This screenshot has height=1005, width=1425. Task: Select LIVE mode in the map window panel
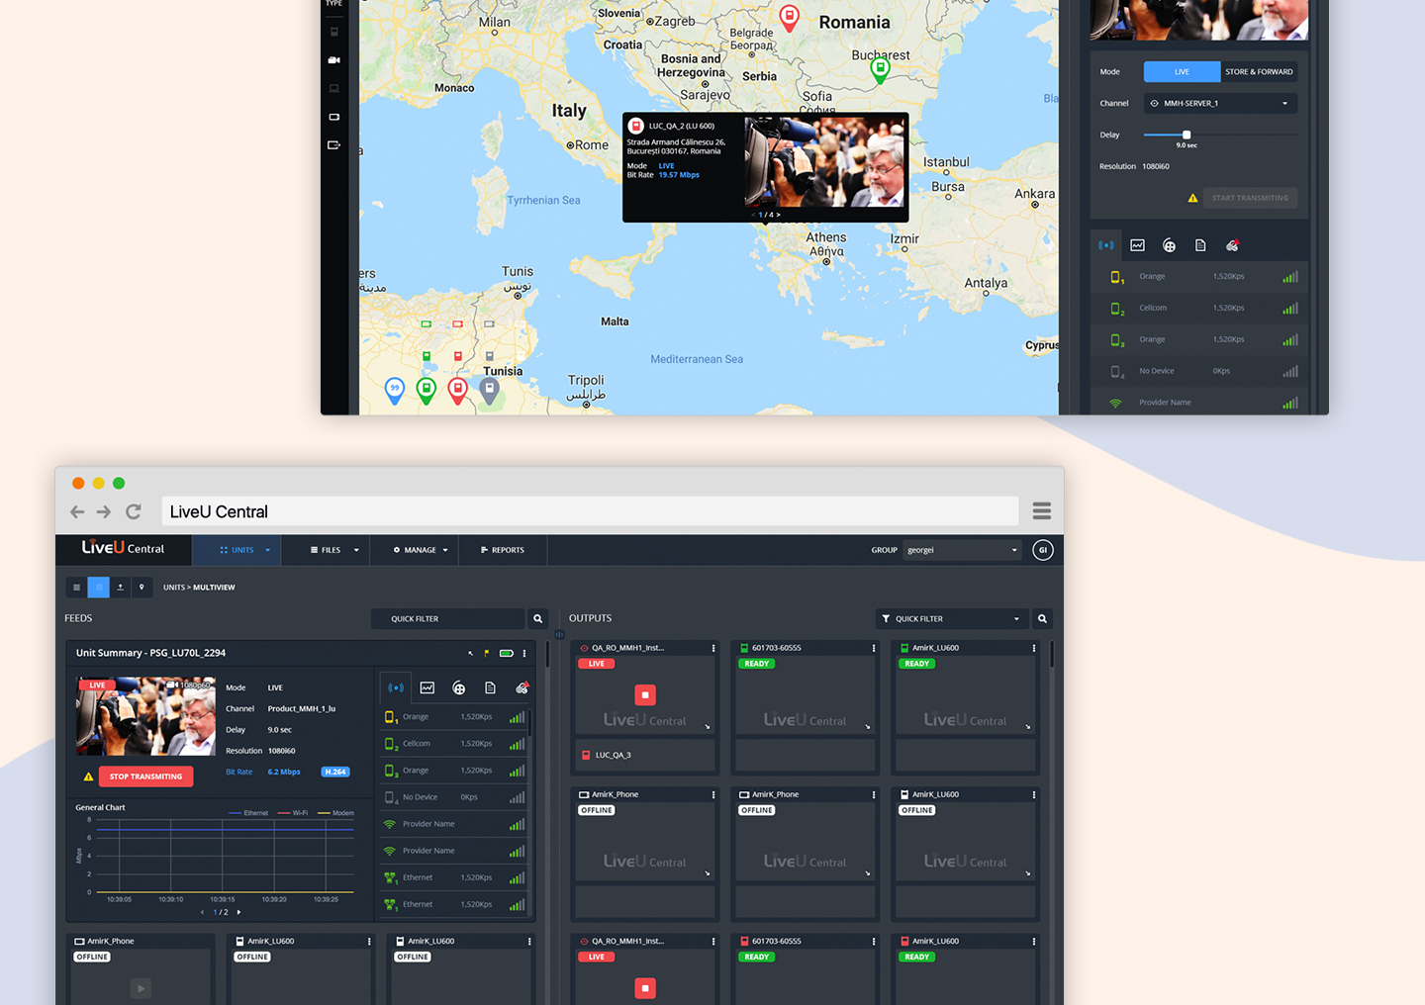tap(1182, 72)
